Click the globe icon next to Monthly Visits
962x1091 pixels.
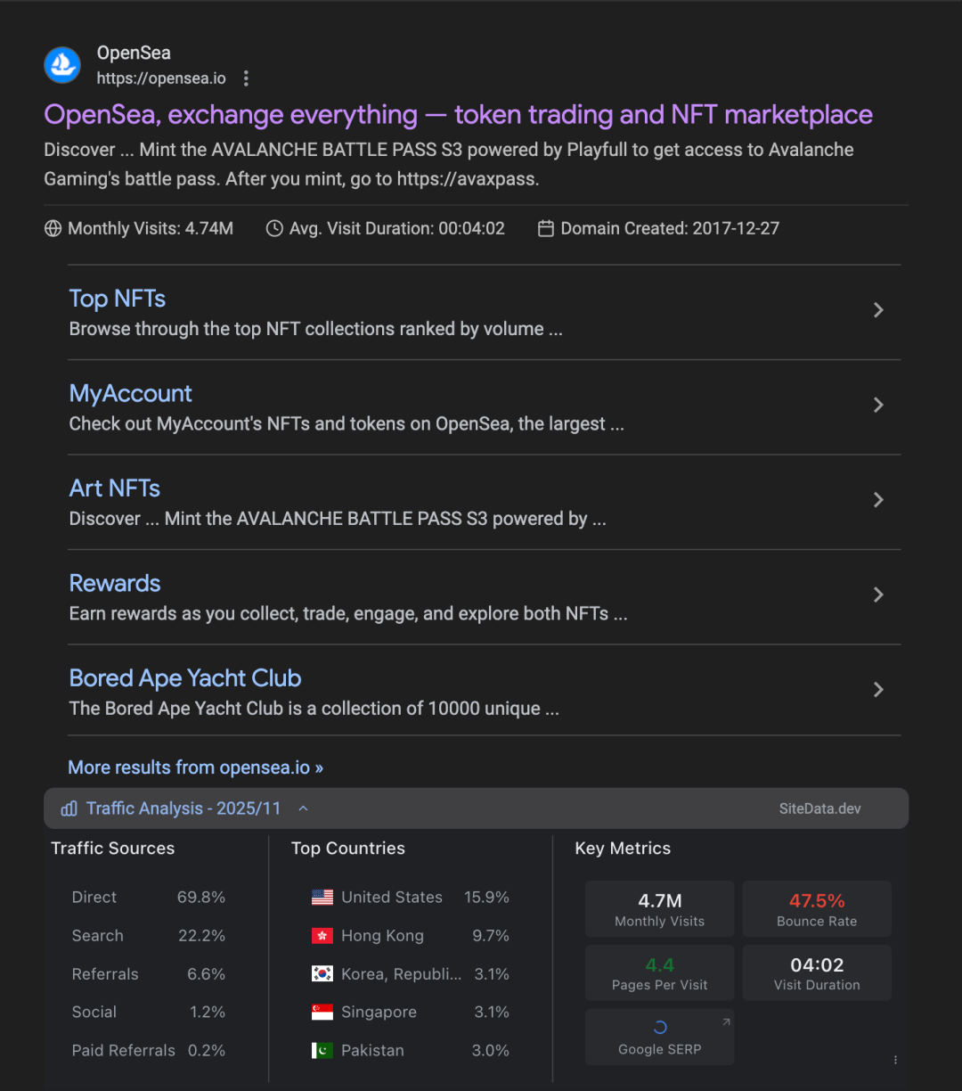tap(53, 228)
